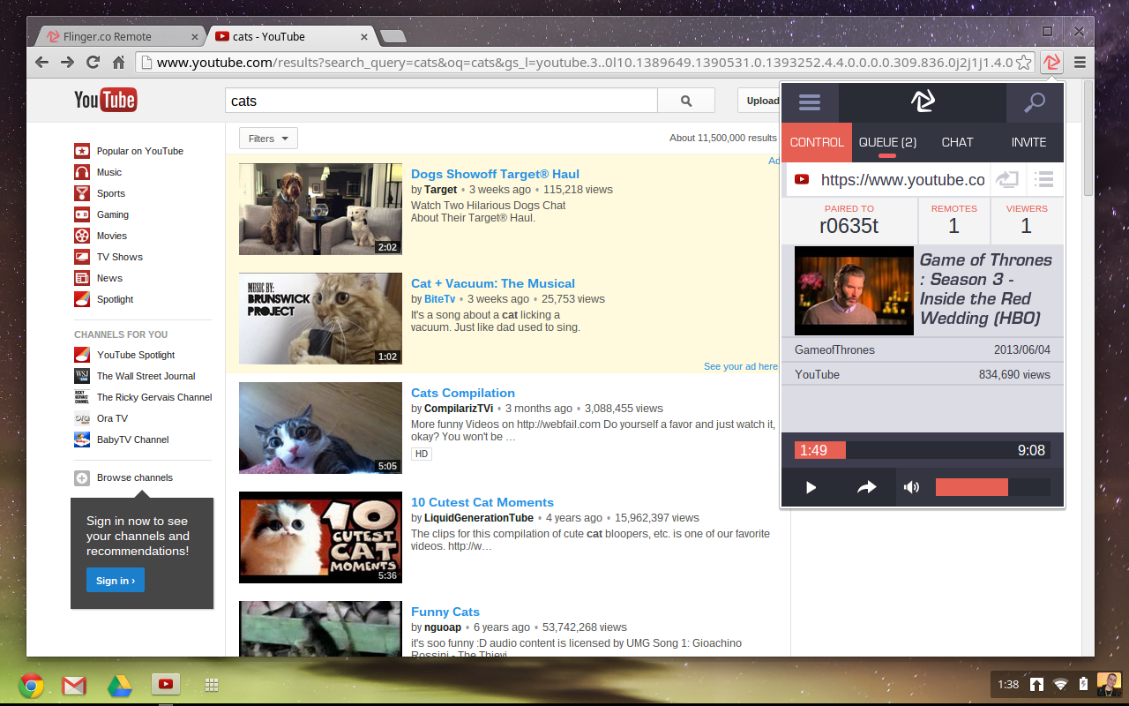Click the Flinger logo in the popup header
Screen dimensions: 1129x706
(x=923, y=102)
